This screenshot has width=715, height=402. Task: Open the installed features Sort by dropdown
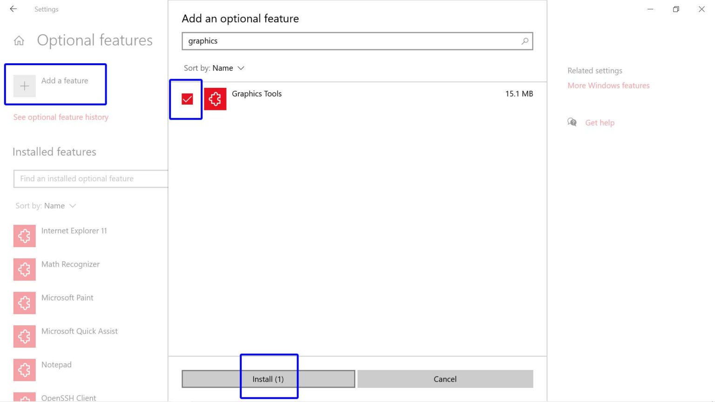[x=46, y=206]
